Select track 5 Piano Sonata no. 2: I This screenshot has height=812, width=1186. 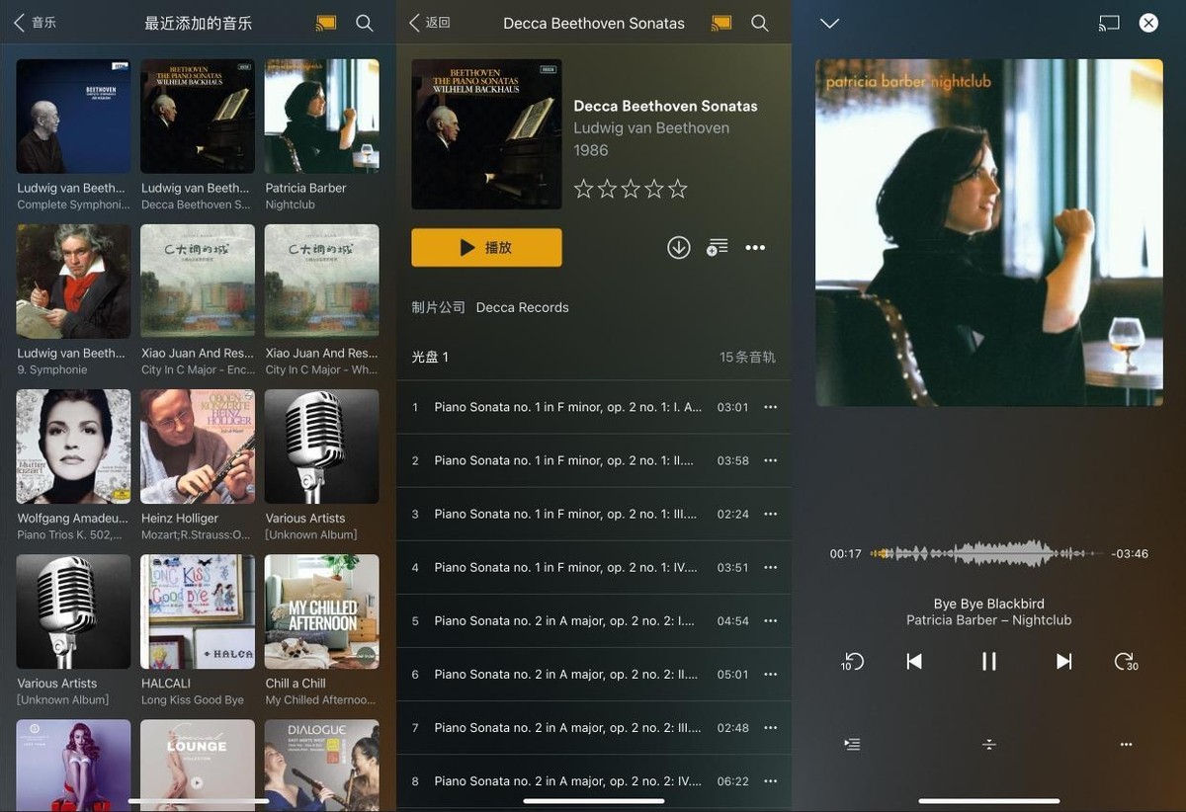tap(593, 620)
